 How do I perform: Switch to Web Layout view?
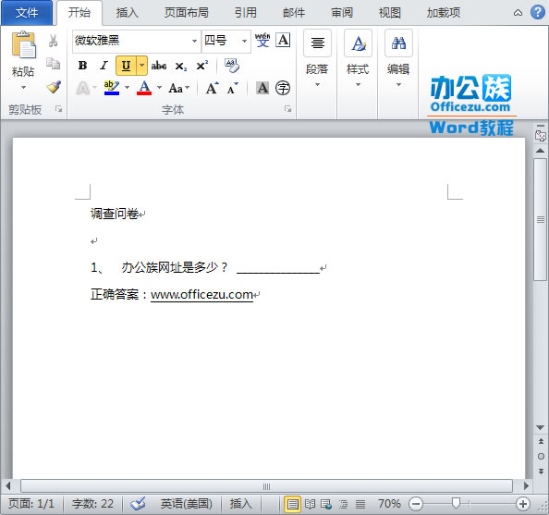click(326, 504)
